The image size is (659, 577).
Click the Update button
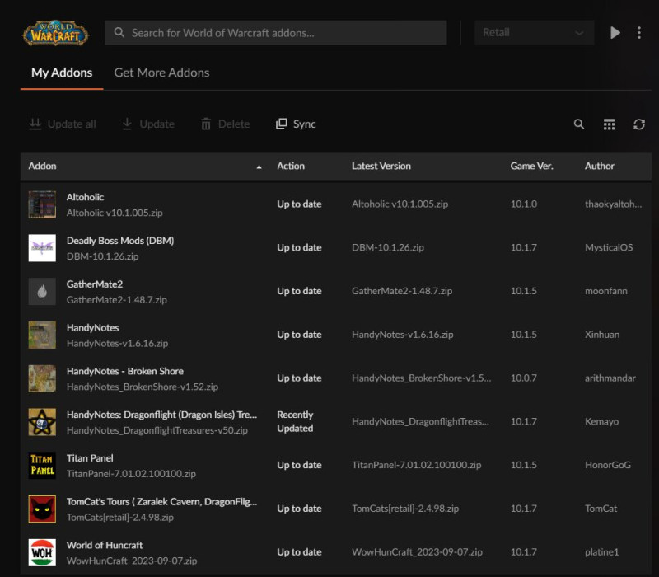point(148,124)
